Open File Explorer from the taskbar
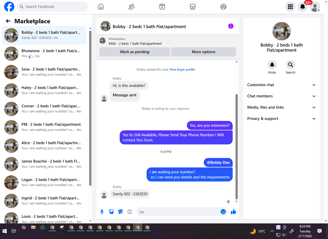 33,227
